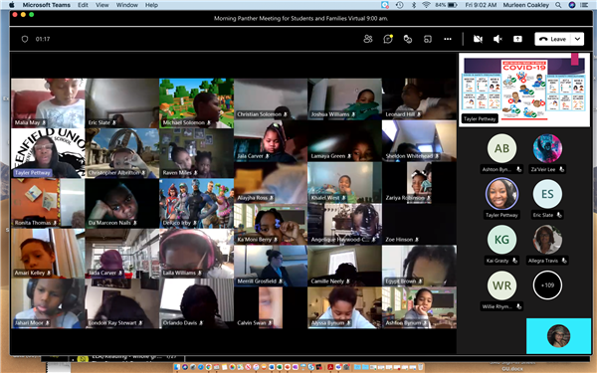Screen dimensions: 597x373
Task: Open the More actions ellipsis
Action: [x=448, y=39]
